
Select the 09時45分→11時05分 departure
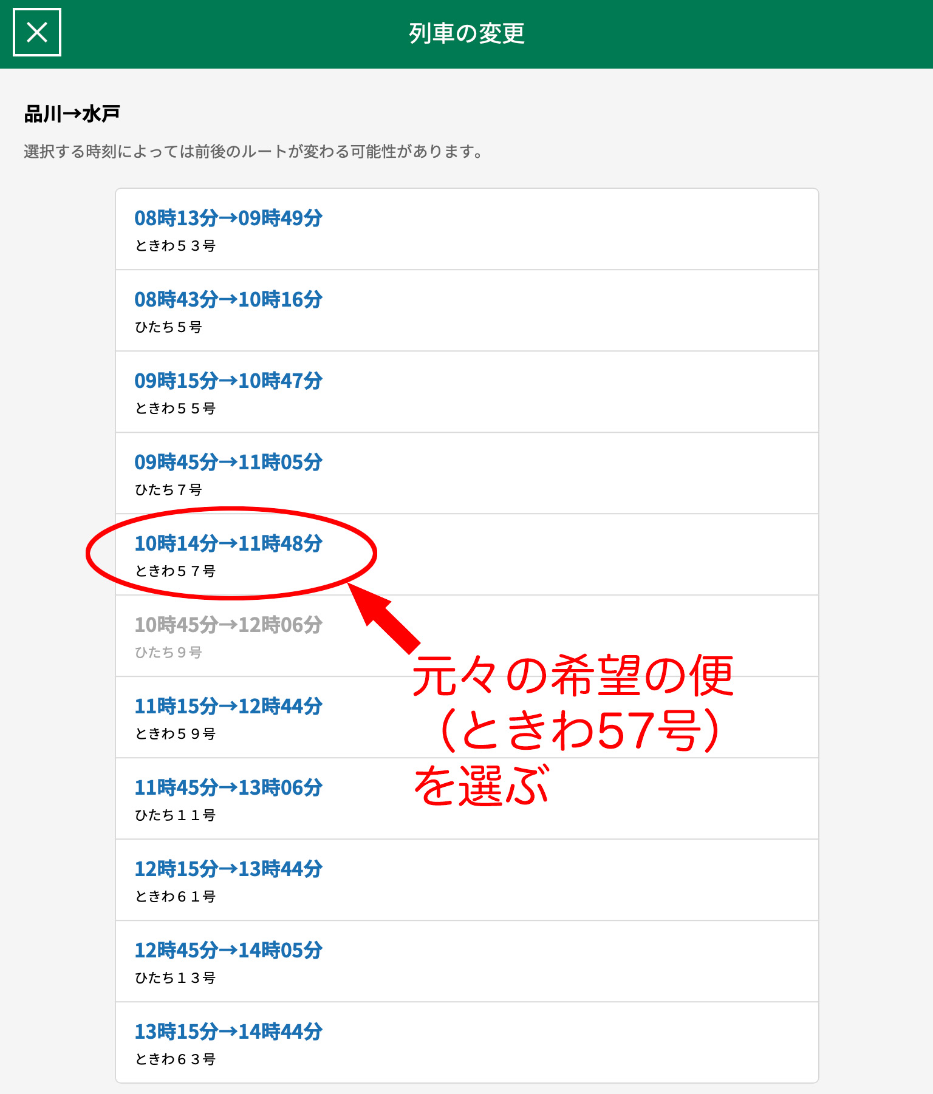pyautogui.click(x=228, y=462)
